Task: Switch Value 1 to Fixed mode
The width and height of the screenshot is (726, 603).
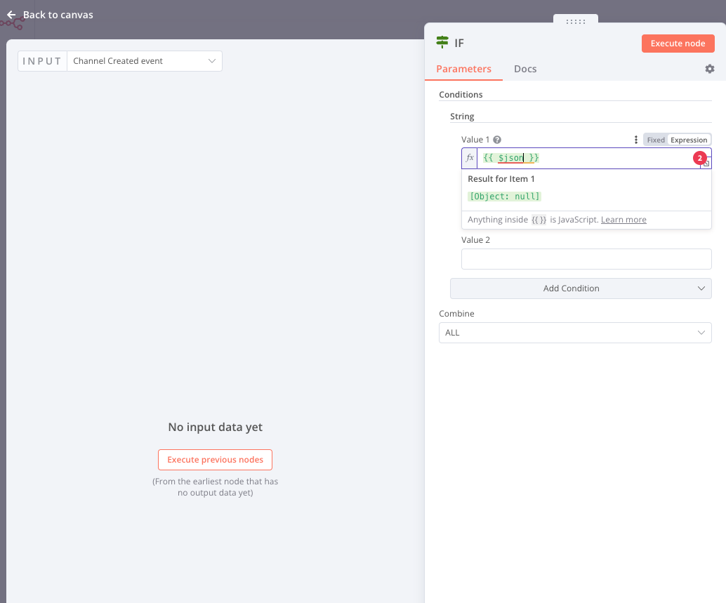Action: click(656, 140)
